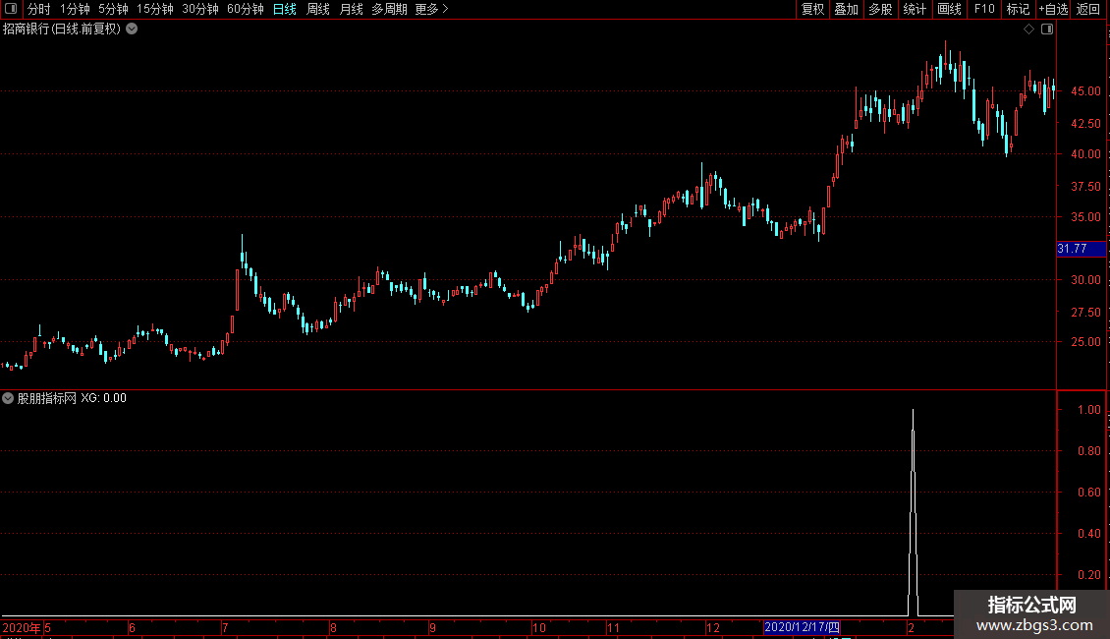The height and width of the screenshot is (639, 1110).
Task: Select the 60分钟 timeframe
Action: point(246,9)
